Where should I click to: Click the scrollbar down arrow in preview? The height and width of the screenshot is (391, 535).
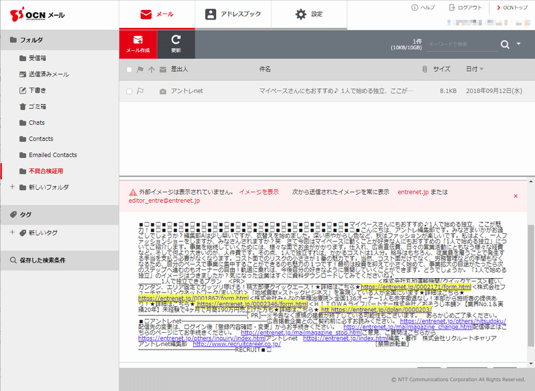point(531,364)
